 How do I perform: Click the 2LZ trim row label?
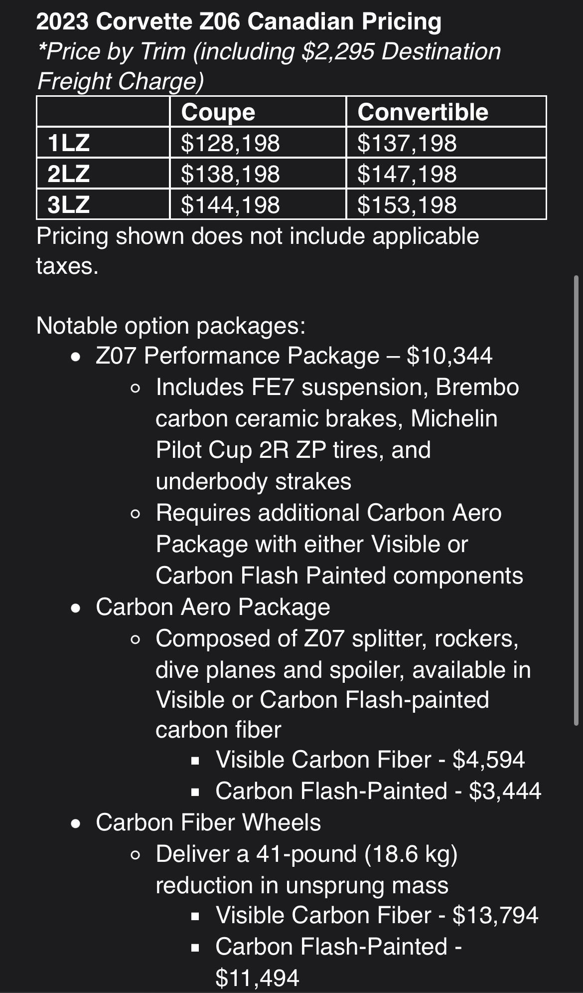pos(69,174)
